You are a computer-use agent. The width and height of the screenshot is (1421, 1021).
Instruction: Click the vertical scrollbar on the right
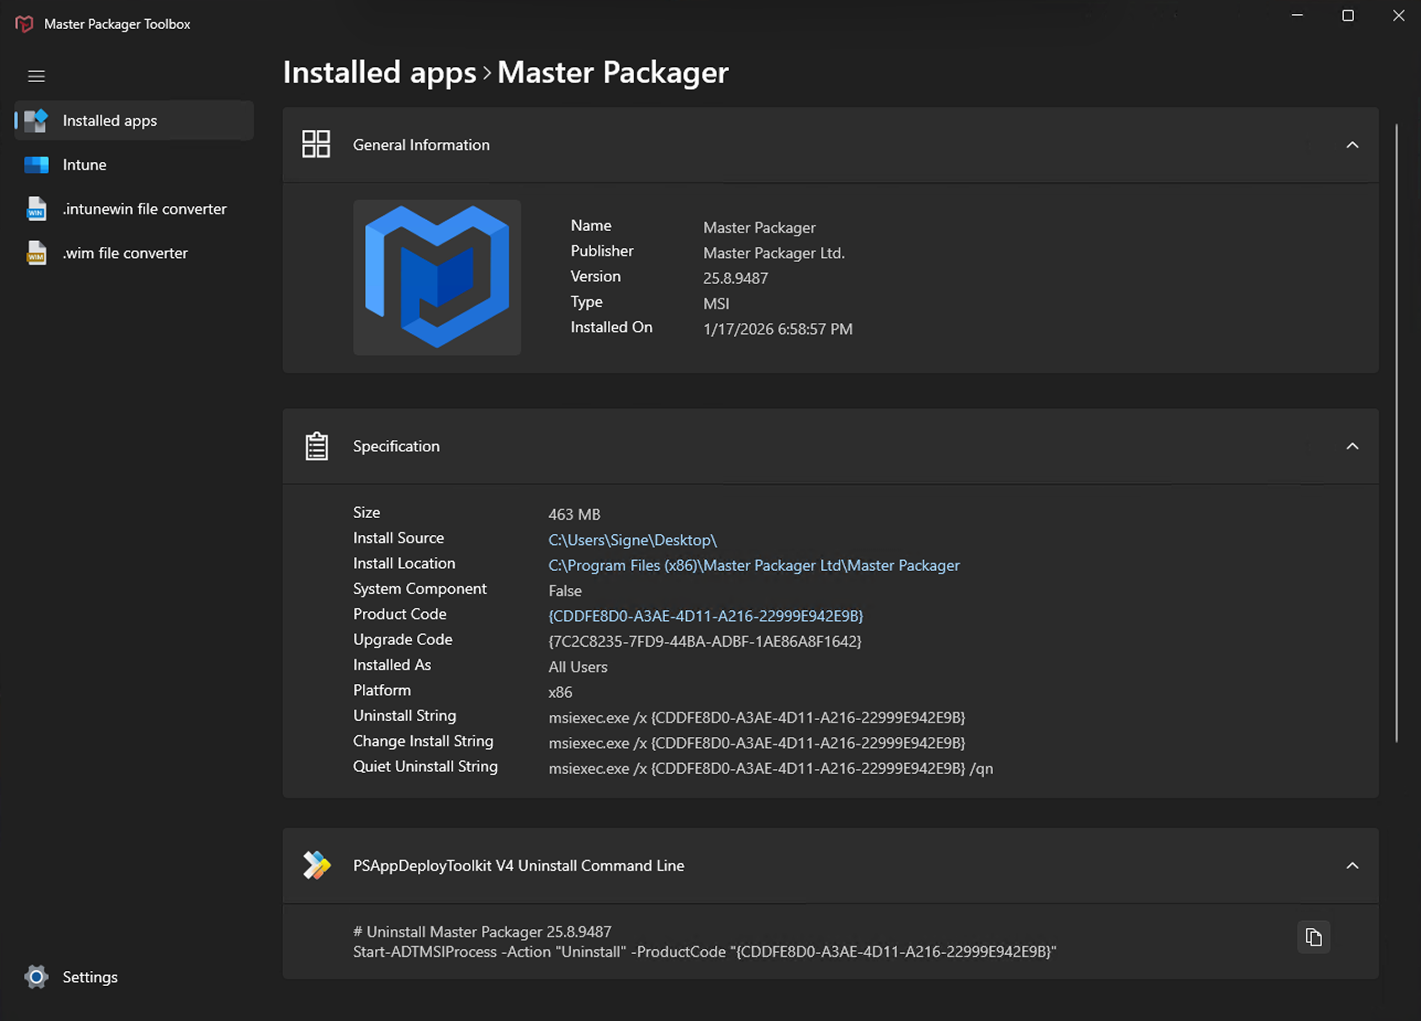[1397, 432]
